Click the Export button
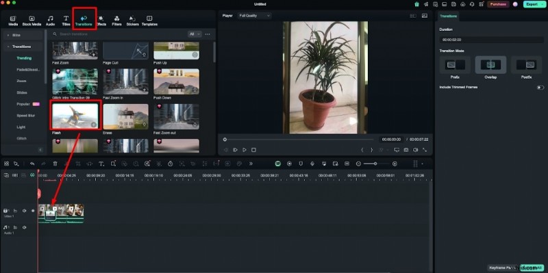The height and width of the screenshot is (273, 548). tap(534, 4)
